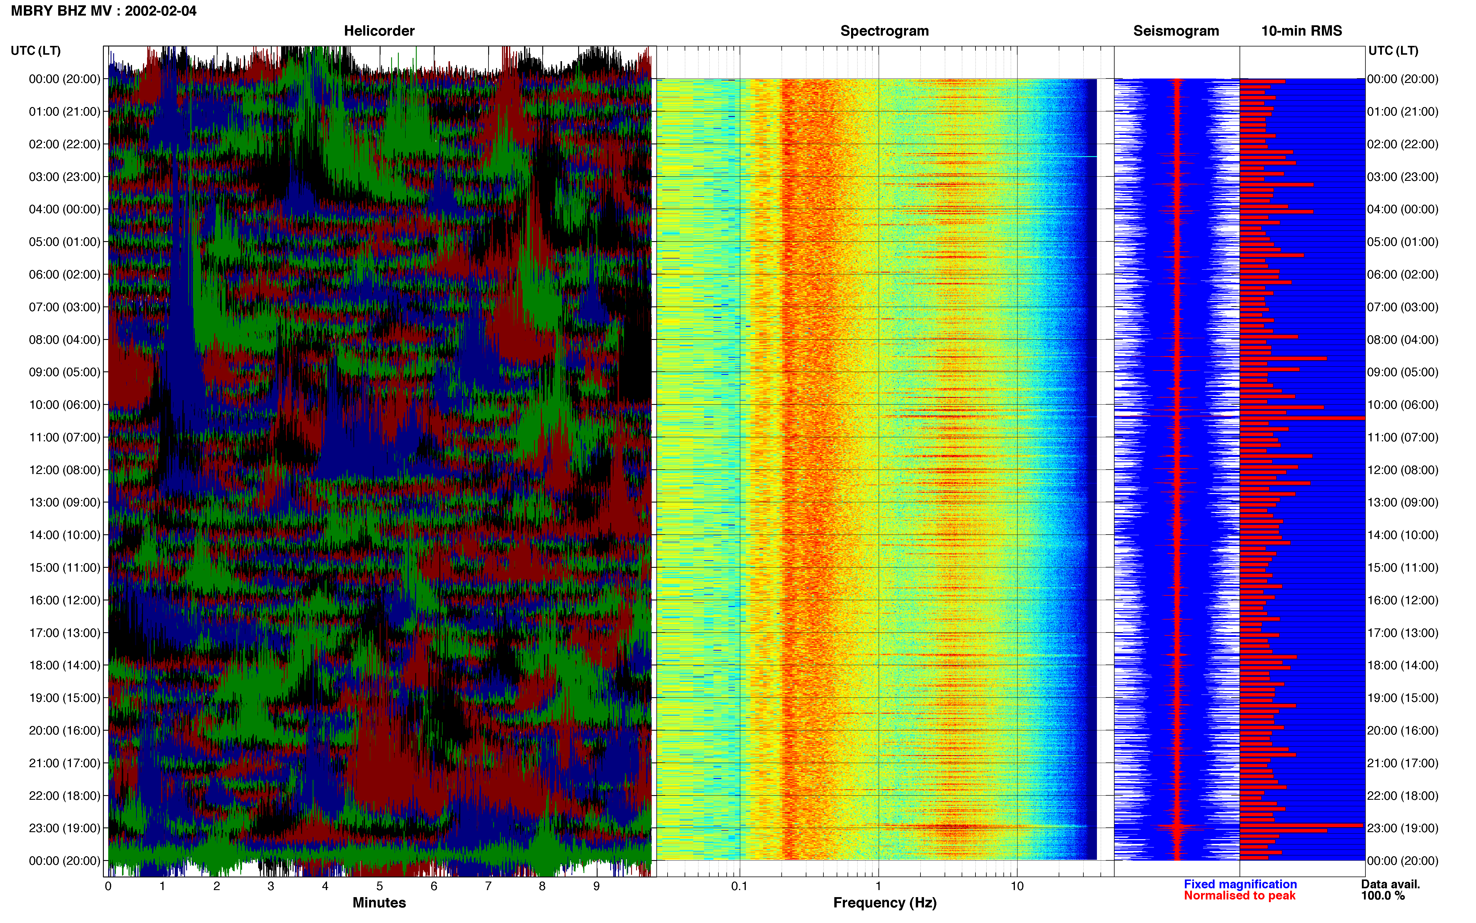Click the 05:00 (01:00) label beside the RMS panel
1476x923 pixels.
click(1403, 242)
